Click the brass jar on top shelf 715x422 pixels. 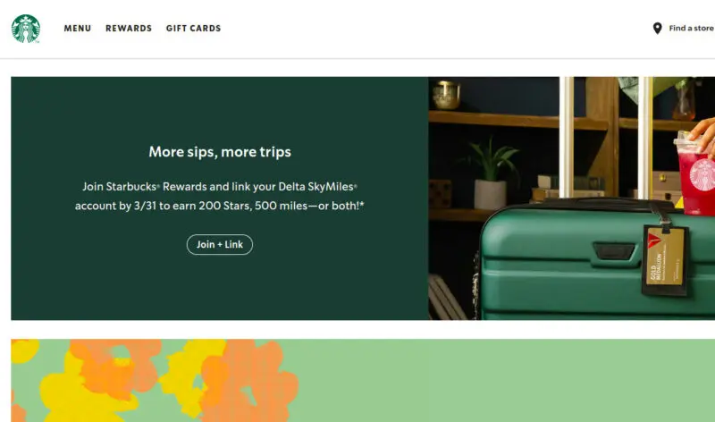(446, 95)
